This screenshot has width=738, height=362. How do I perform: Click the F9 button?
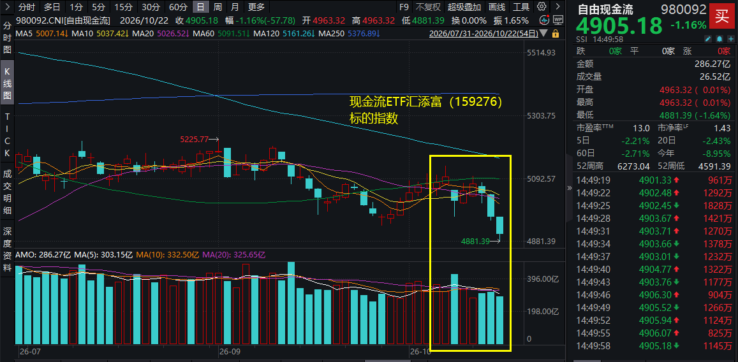[404, 7]
